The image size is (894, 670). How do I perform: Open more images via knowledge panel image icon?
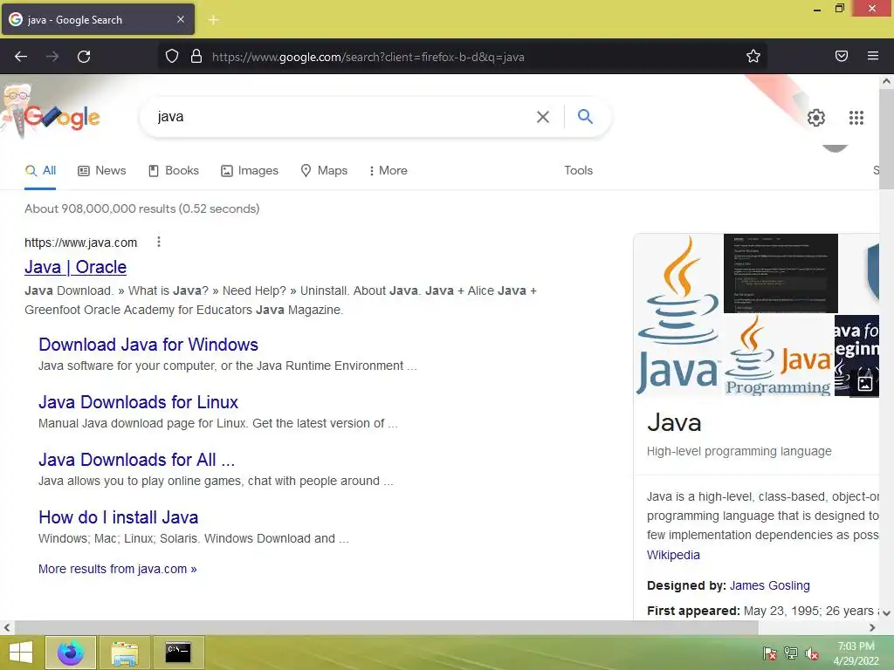click(x=864, y=383)
